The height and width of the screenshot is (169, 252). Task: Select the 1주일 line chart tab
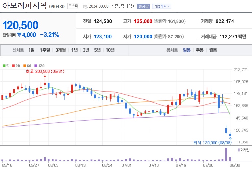(x=45, y=50)
